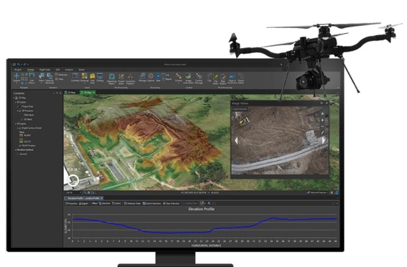The image size is (407, 267).
Task: Toggle the Project Data layer checkbox
Action: tap(20, 106)
